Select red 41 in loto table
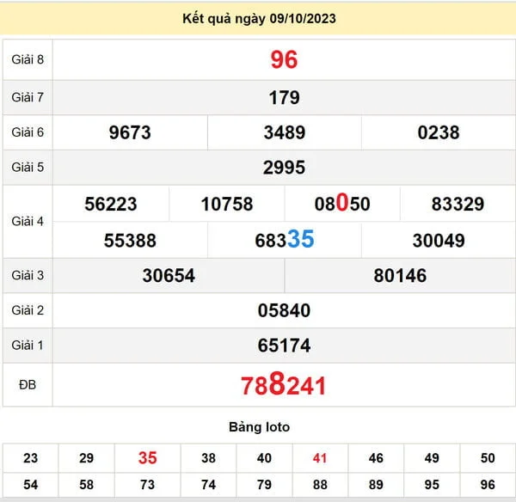 320,459
